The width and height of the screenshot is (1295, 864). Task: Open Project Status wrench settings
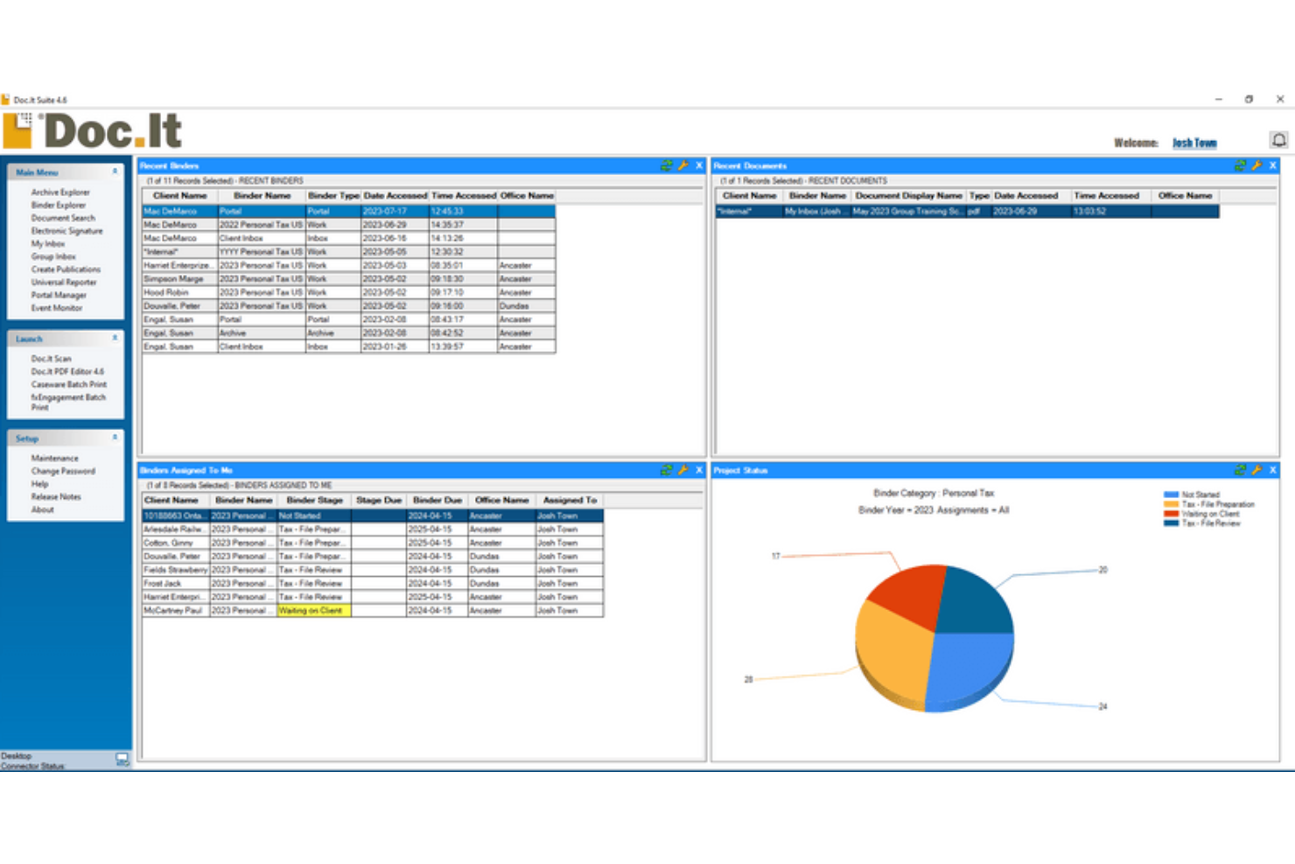[x=1256, y=470]
